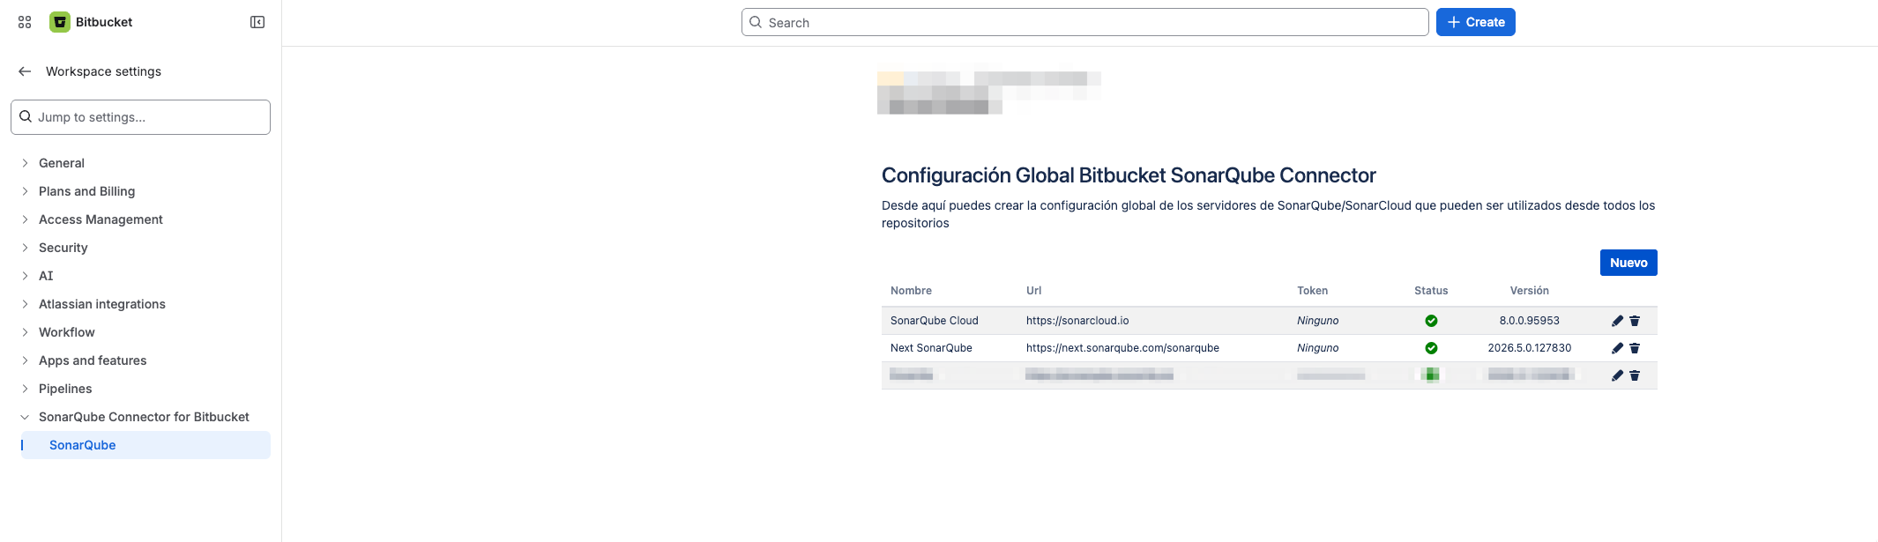1878x542 pixels.
Task: Click the Next SonarQube green status check
Action: pyautogui.click(x=1431, y=348)
